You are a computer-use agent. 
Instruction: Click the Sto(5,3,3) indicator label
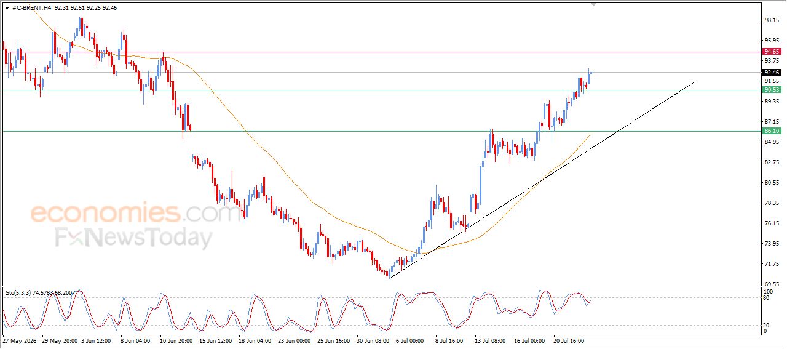pyautogui.click(x=41, y=293)
